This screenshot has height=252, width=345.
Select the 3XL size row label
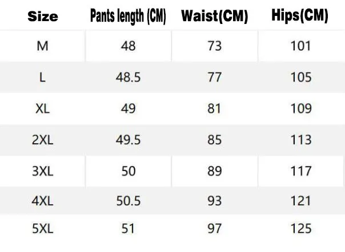point(43,170)
